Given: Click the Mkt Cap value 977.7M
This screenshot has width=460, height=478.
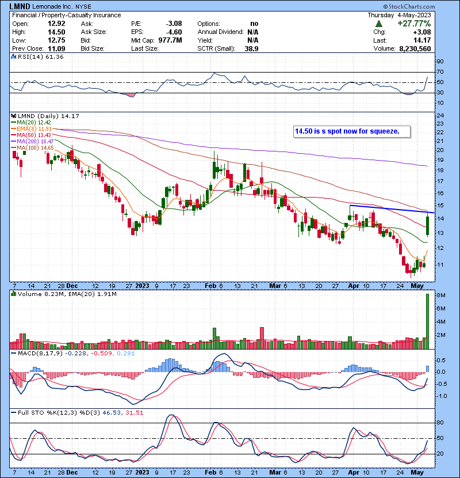Looking at the screenshot, I should pos(170,40).
